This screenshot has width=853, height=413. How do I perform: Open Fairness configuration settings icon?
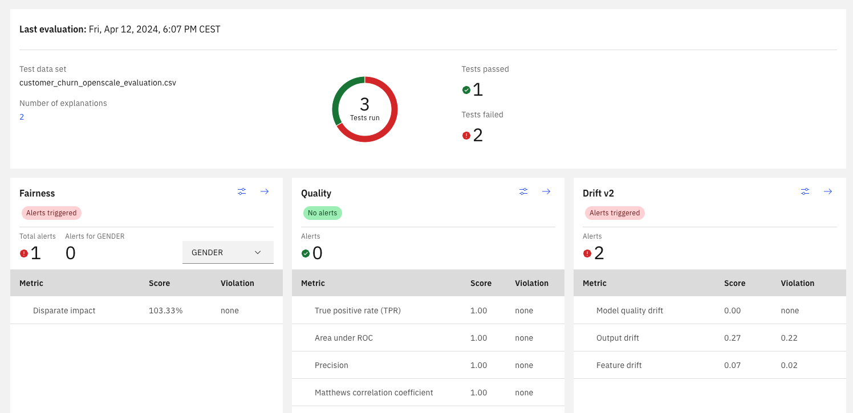[x=242, y=191]
